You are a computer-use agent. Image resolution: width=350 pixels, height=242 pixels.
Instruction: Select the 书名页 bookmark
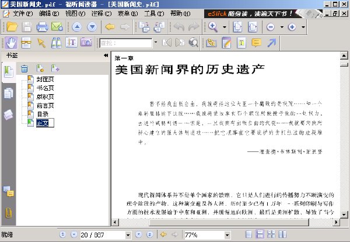coord(45,88)
